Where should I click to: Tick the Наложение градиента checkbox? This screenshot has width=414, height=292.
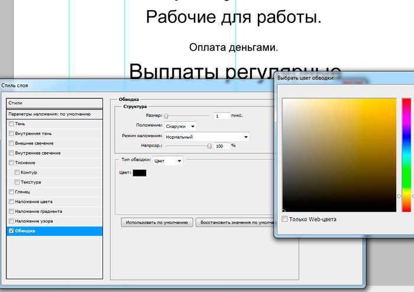pos(11,211)
